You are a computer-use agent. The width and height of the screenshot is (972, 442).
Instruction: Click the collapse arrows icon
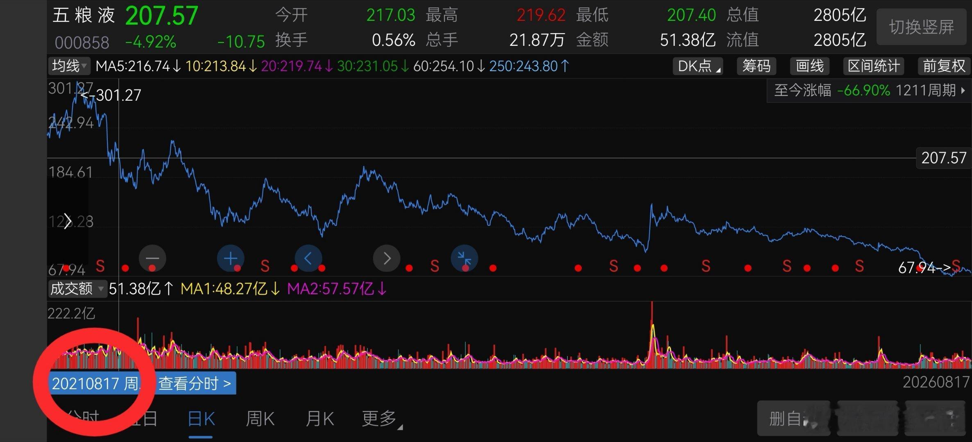click(464, 258)
